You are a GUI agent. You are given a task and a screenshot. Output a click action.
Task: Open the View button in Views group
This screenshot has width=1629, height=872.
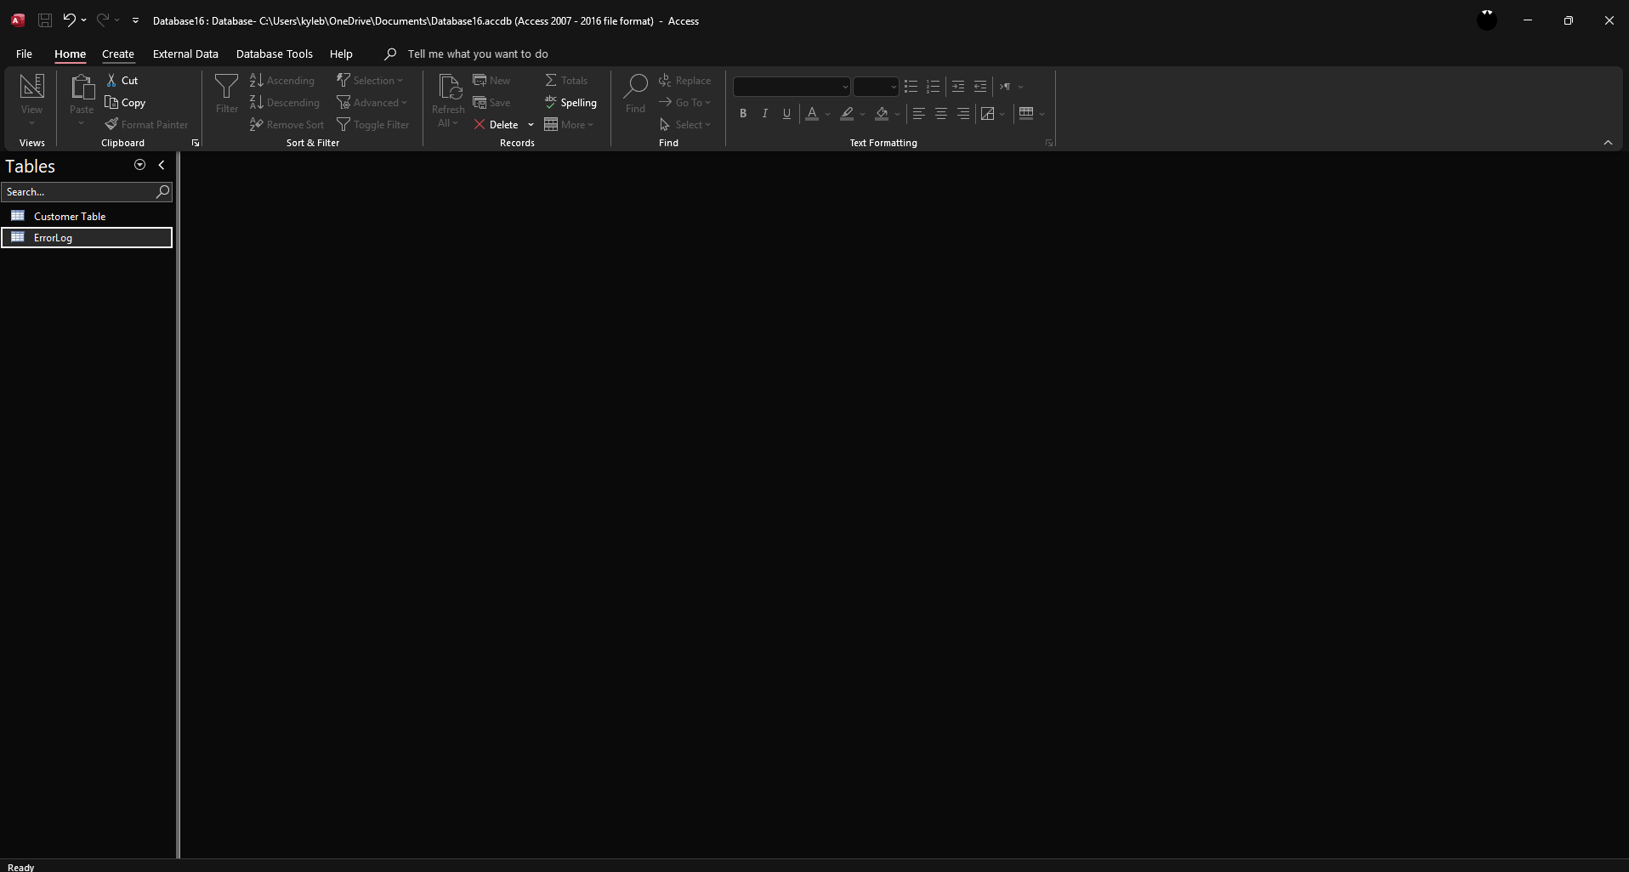pyautogui.click(x=31, y=100)
